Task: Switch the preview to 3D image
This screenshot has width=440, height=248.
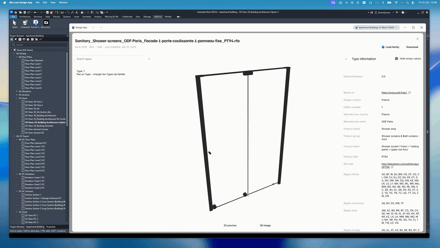Action: pos(265,225)
